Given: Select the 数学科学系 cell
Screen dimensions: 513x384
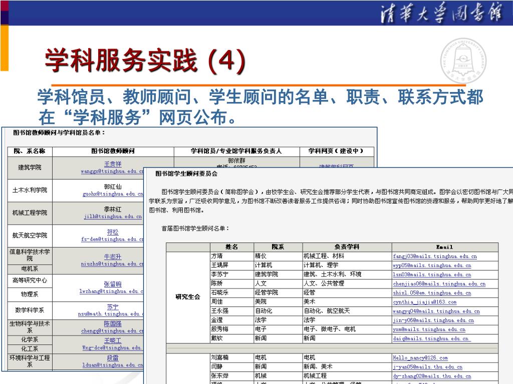Looking at the screenshot, I should click(30, 310).
